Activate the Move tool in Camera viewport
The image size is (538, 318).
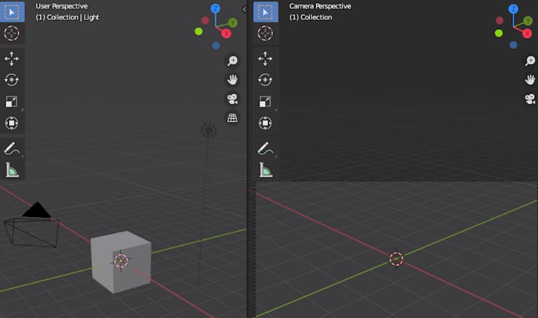pyautogui.click(x=265, y=59)
